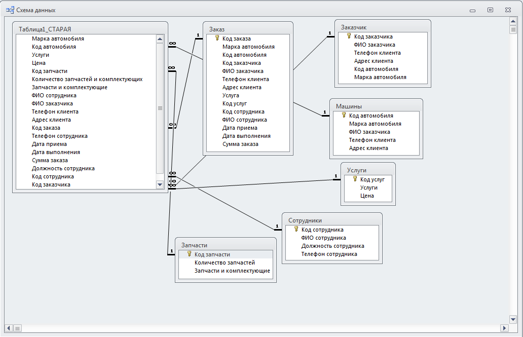Click down arrow of Таблица1_СТАРАЯ scrollbar

pos(160,184)
